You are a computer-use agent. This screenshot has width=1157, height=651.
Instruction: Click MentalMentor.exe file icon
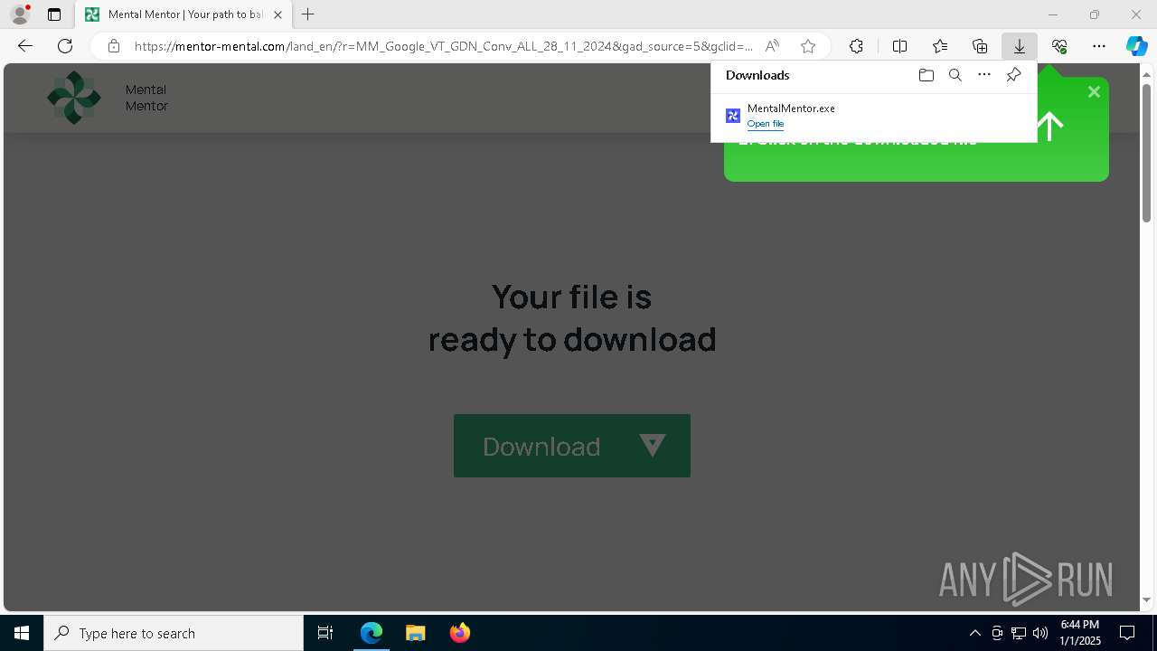click(733, 116)
